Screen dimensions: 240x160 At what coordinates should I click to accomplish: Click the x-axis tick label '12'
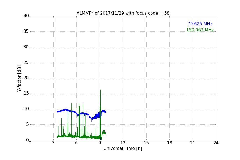tap(123, 143)
